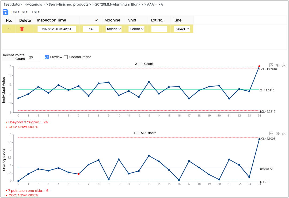Open the Shift Select dropdown

pos(137,29)
